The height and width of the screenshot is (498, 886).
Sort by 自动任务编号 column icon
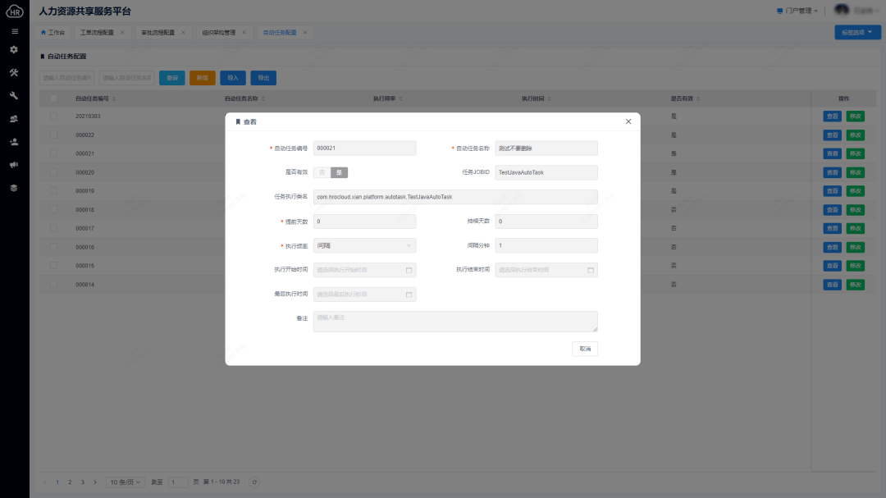pyautogui.click(x=114, y=99)
